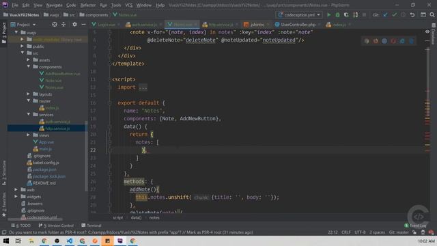Switch to .jshintrc editor tab

(x=257, y=25)
